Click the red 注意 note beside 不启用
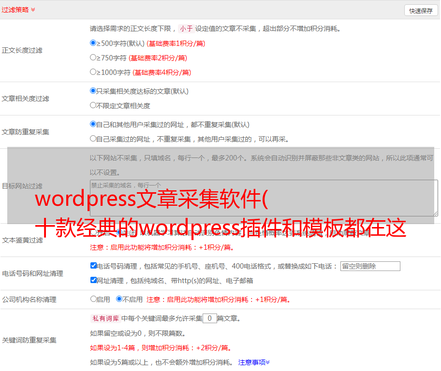 [219, 300]
